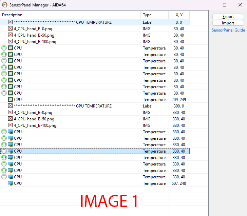This screenshot has width=247, height=216.
Task: Click the X, Y column header
Action: 179,15
